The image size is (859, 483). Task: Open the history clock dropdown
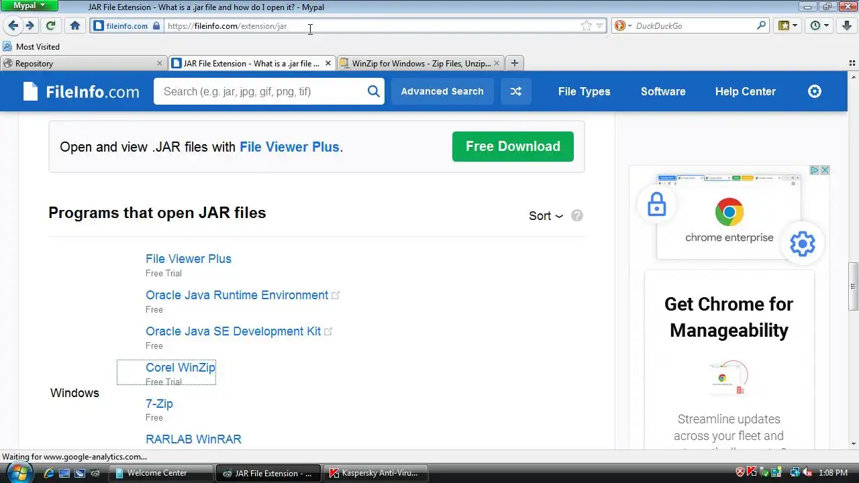click(x=819, y=25)
